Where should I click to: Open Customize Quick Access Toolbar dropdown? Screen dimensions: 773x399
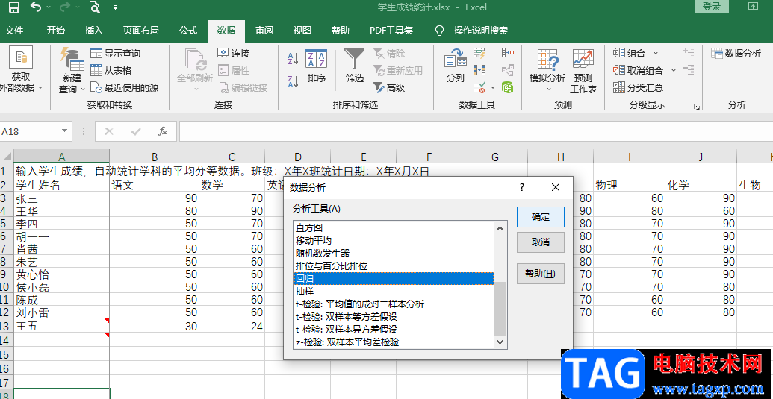(x=115, y=7)
